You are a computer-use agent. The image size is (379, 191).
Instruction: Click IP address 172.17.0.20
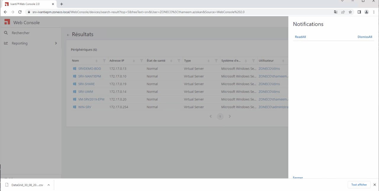click(x=118, y=99)
